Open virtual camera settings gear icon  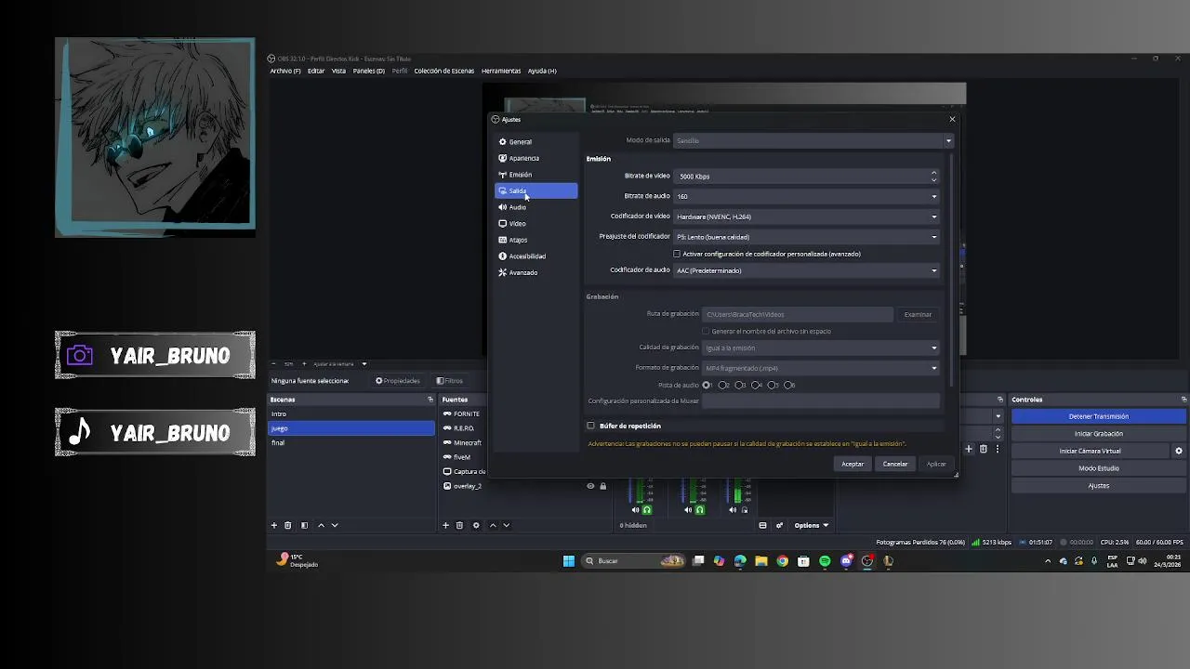[x=1179, y=451]
